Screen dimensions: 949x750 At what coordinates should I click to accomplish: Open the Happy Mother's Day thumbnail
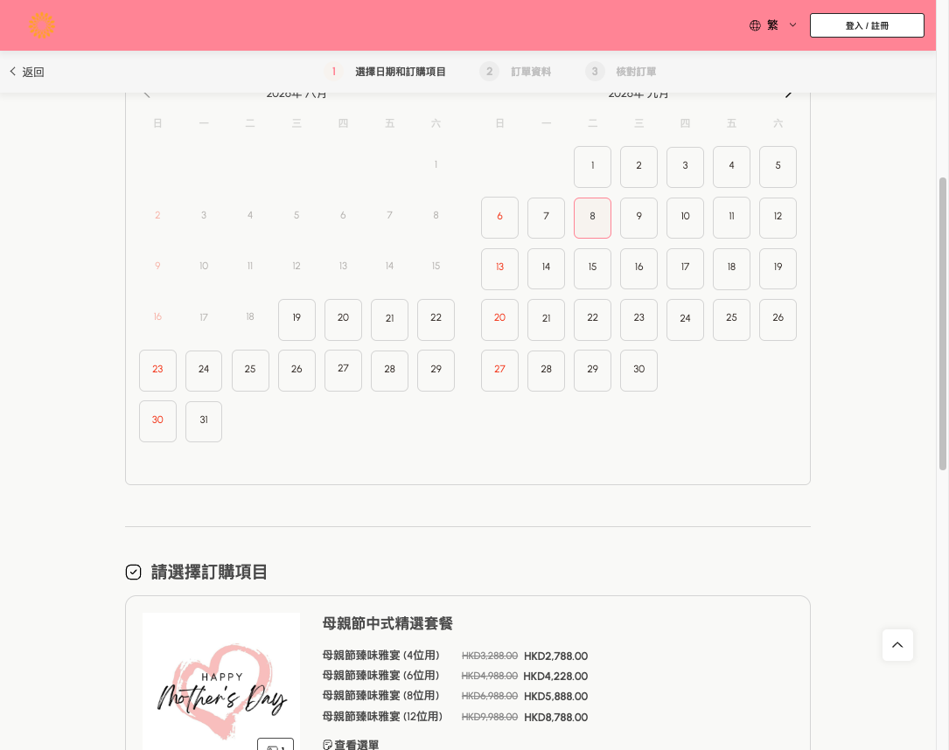coord(221,682)
